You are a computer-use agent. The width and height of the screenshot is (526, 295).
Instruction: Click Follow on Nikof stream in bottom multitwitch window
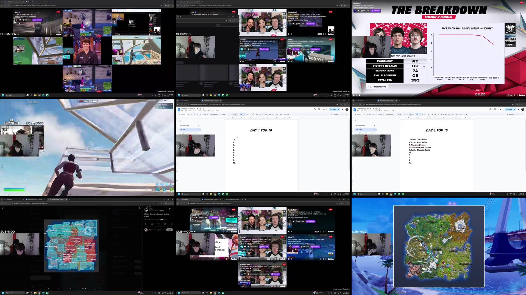coord(296,247)
